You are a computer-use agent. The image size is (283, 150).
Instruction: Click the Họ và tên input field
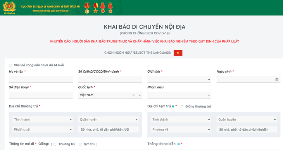click(41, 79)
